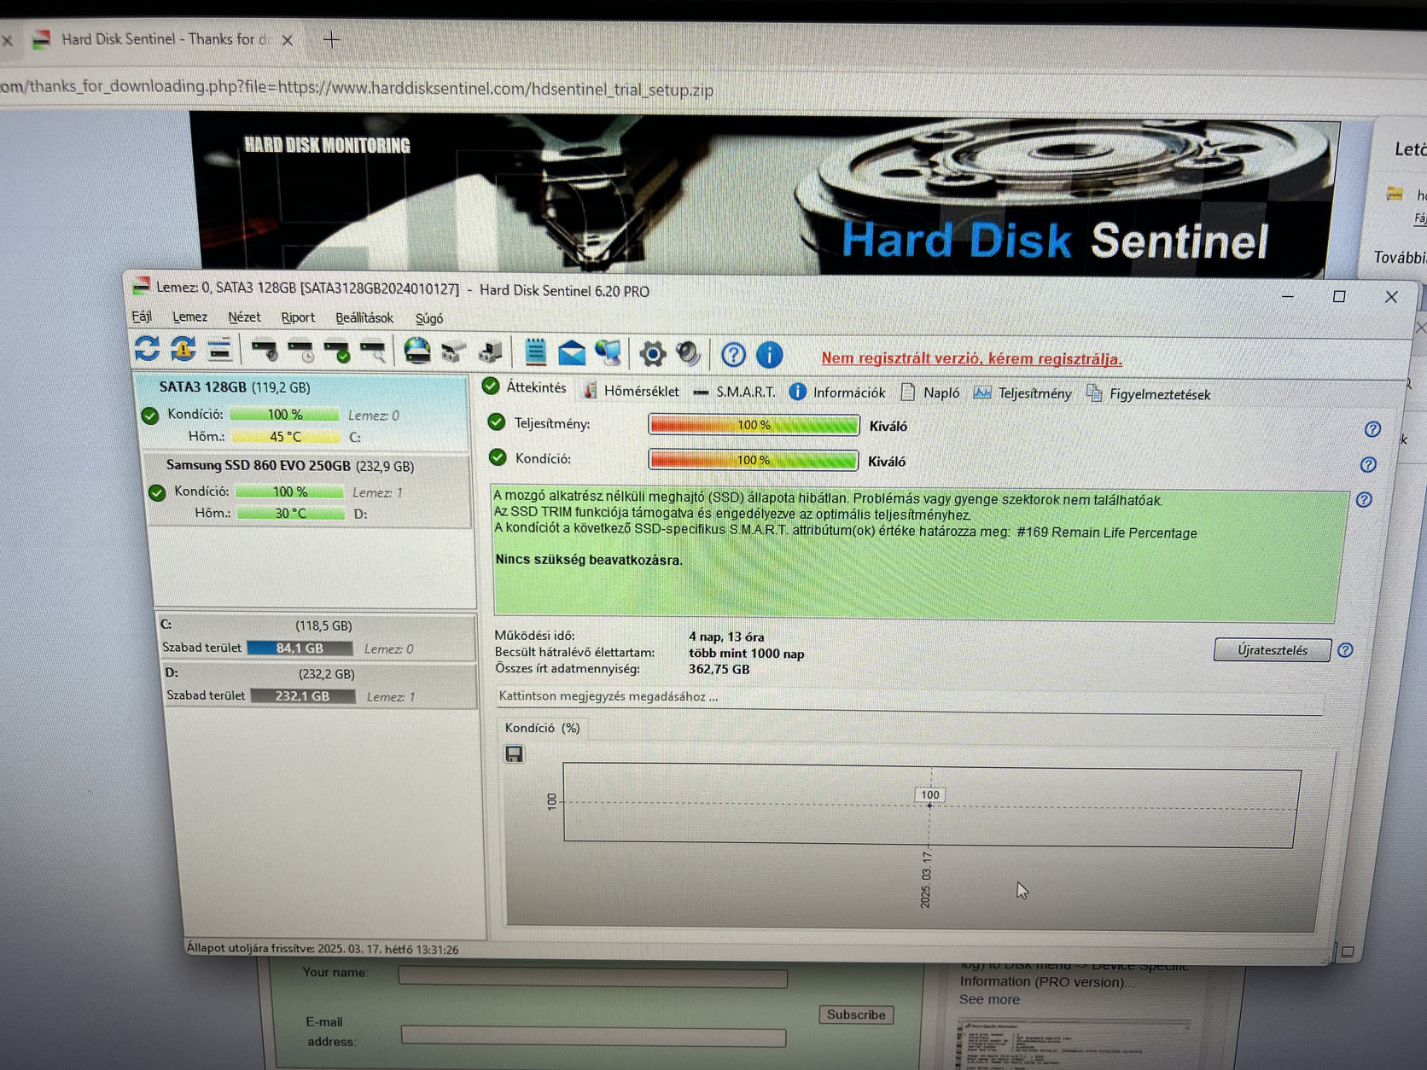Switch to the Napló tab

pos(930,393)
